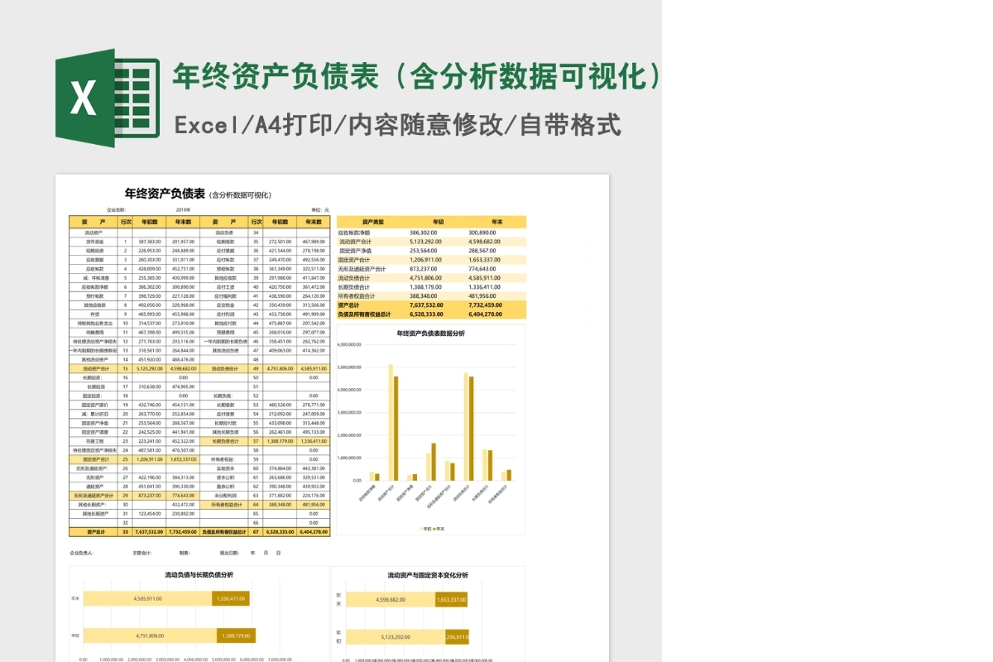Click the 盈余公积 row label
The image size is (993, 662).
(225, 487)
